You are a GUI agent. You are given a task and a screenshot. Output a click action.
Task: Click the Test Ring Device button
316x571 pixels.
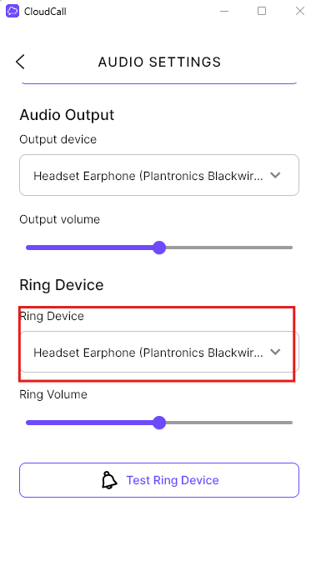(159, 480)
